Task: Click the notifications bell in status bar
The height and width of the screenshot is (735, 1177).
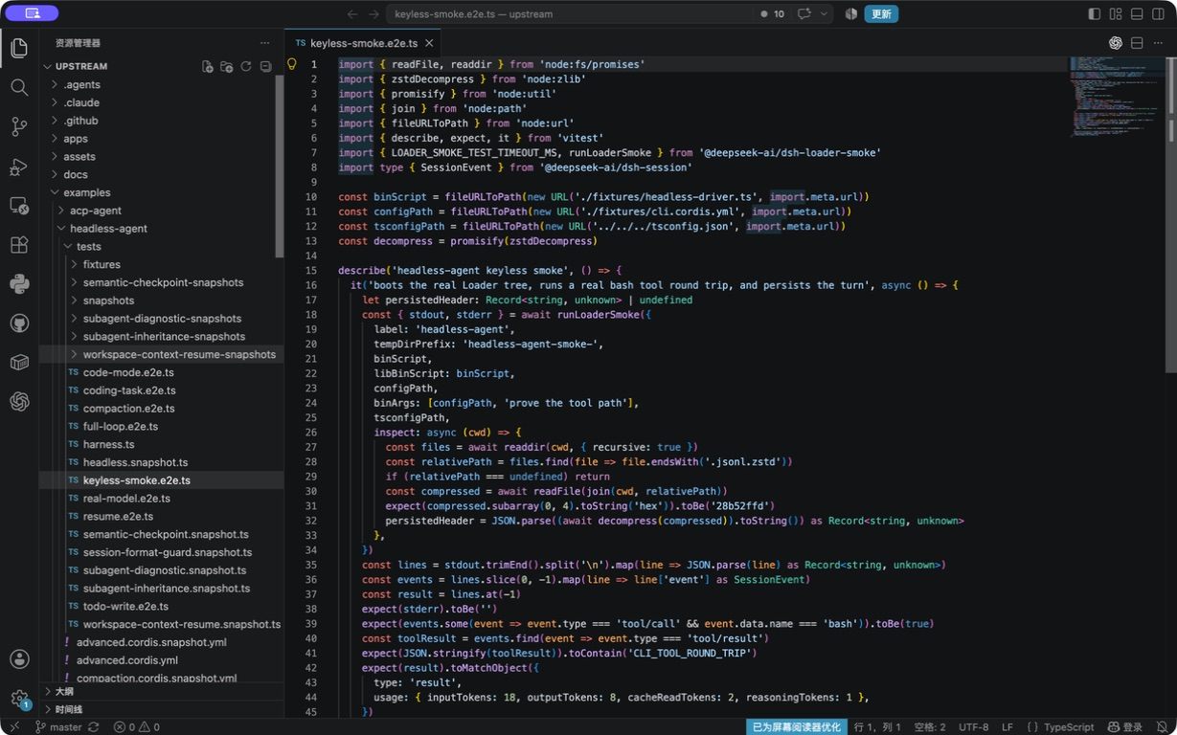Action: tap(1162, 727)
